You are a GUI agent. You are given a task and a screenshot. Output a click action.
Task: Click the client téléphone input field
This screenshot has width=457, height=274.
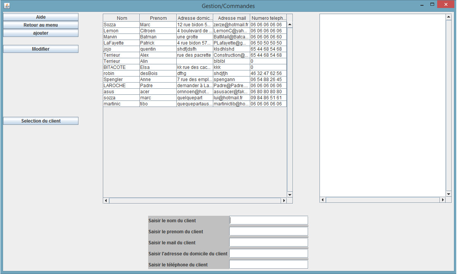(268, 264)
